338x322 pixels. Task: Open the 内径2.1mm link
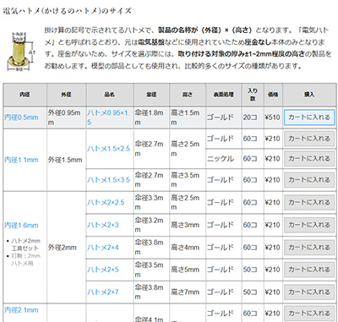tap(21, 310)
